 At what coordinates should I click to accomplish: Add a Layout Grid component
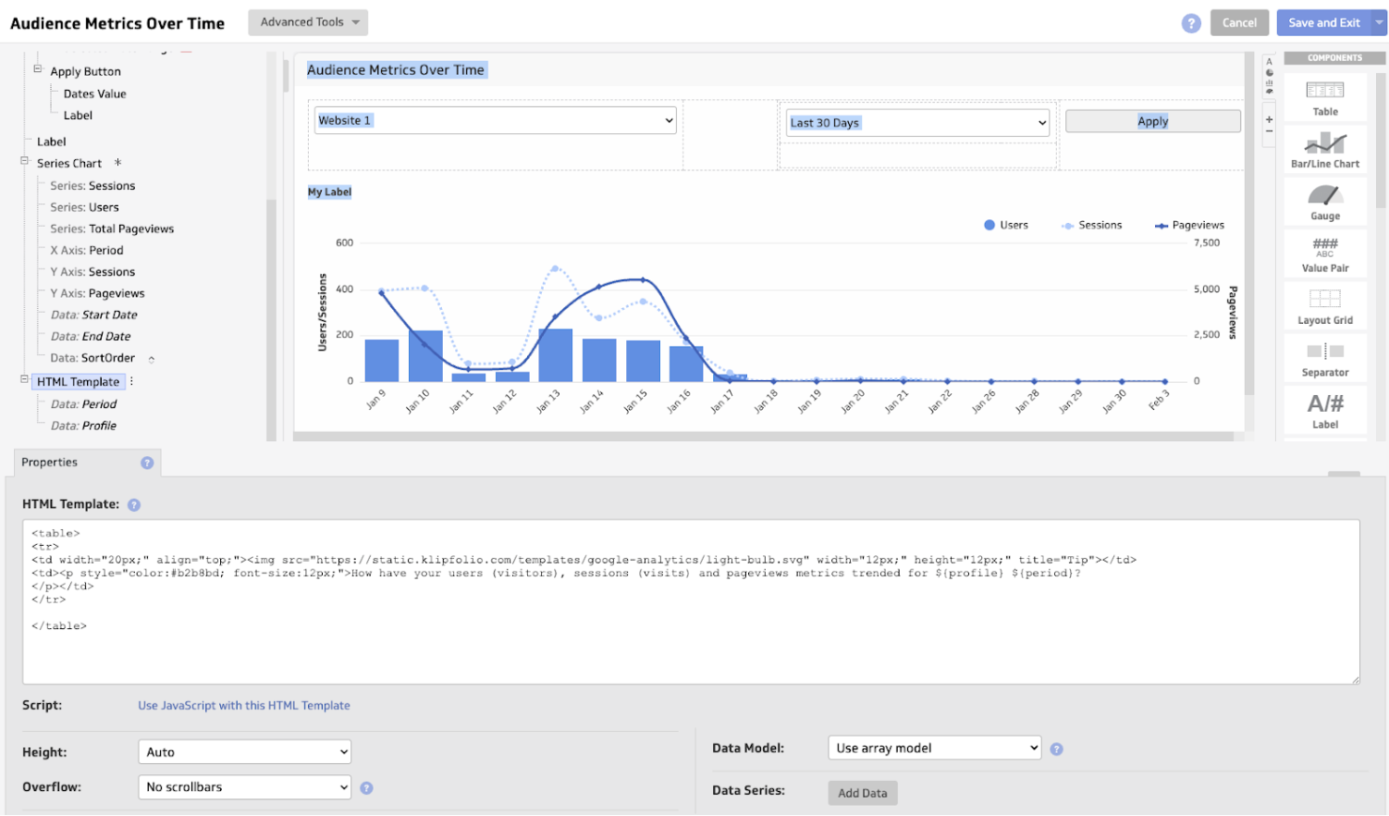click(1324, 306)
